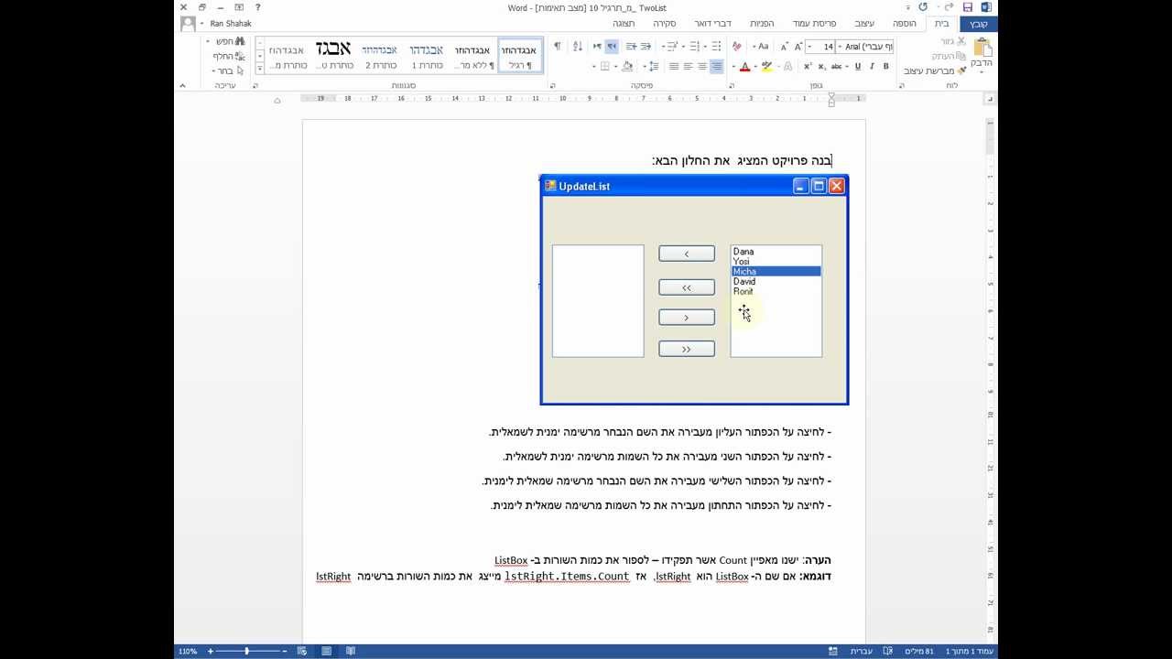Viewport: 1172px width, 659px height.
Task: Click the Save icon in quick access toolbar
Action: (968, 7)
